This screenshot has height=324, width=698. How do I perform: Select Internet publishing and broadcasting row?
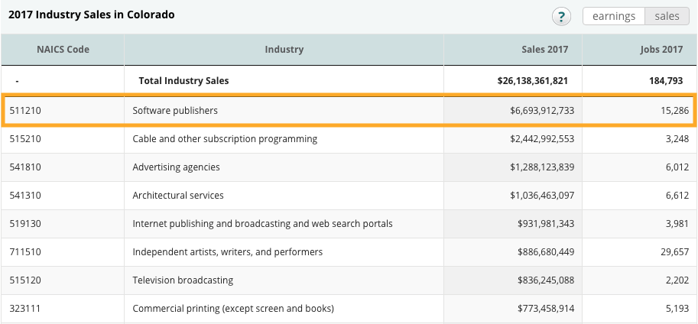pyautogui.click(x=263, y=224)
